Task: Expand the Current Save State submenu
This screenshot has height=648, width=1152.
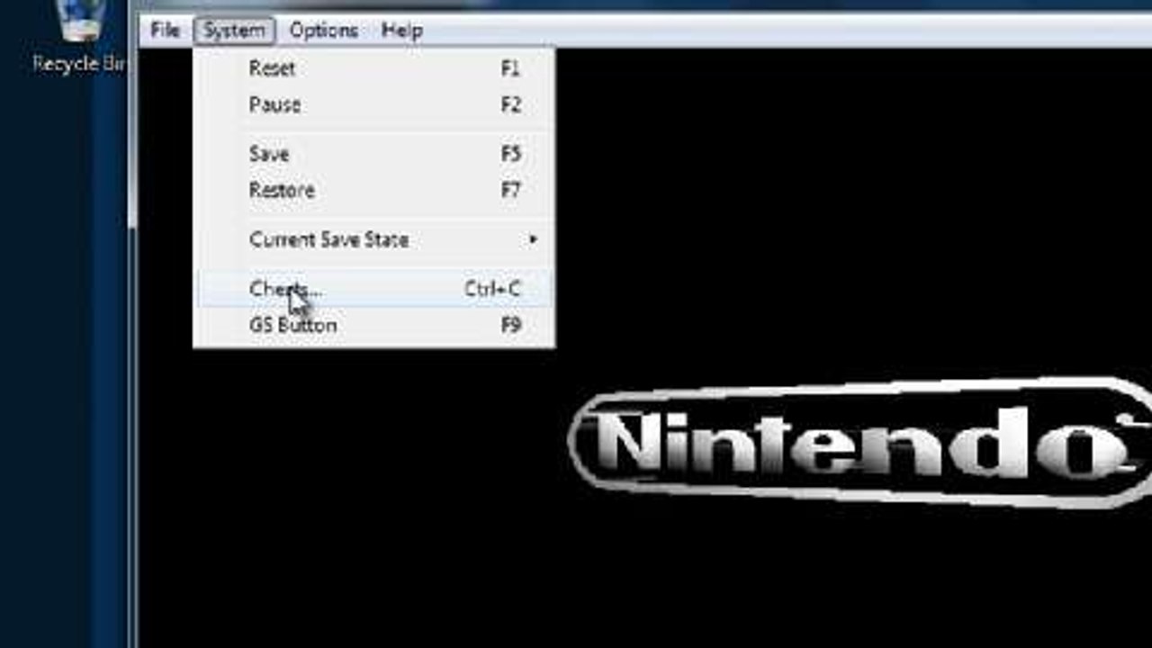Action: pos(374,240)
